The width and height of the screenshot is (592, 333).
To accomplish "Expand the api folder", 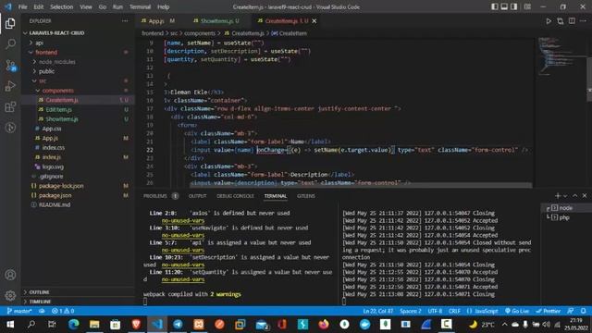I will click(39, 43).
